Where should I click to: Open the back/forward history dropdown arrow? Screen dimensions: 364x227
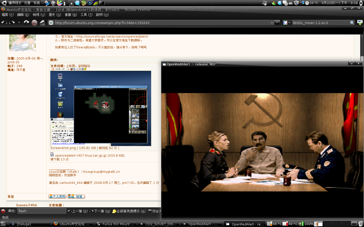(19, 22)
